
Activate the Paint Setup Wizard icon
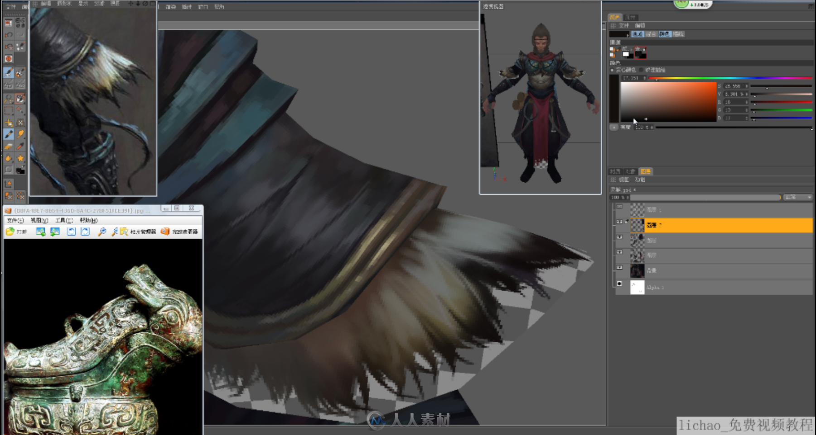tap(20, 47)
